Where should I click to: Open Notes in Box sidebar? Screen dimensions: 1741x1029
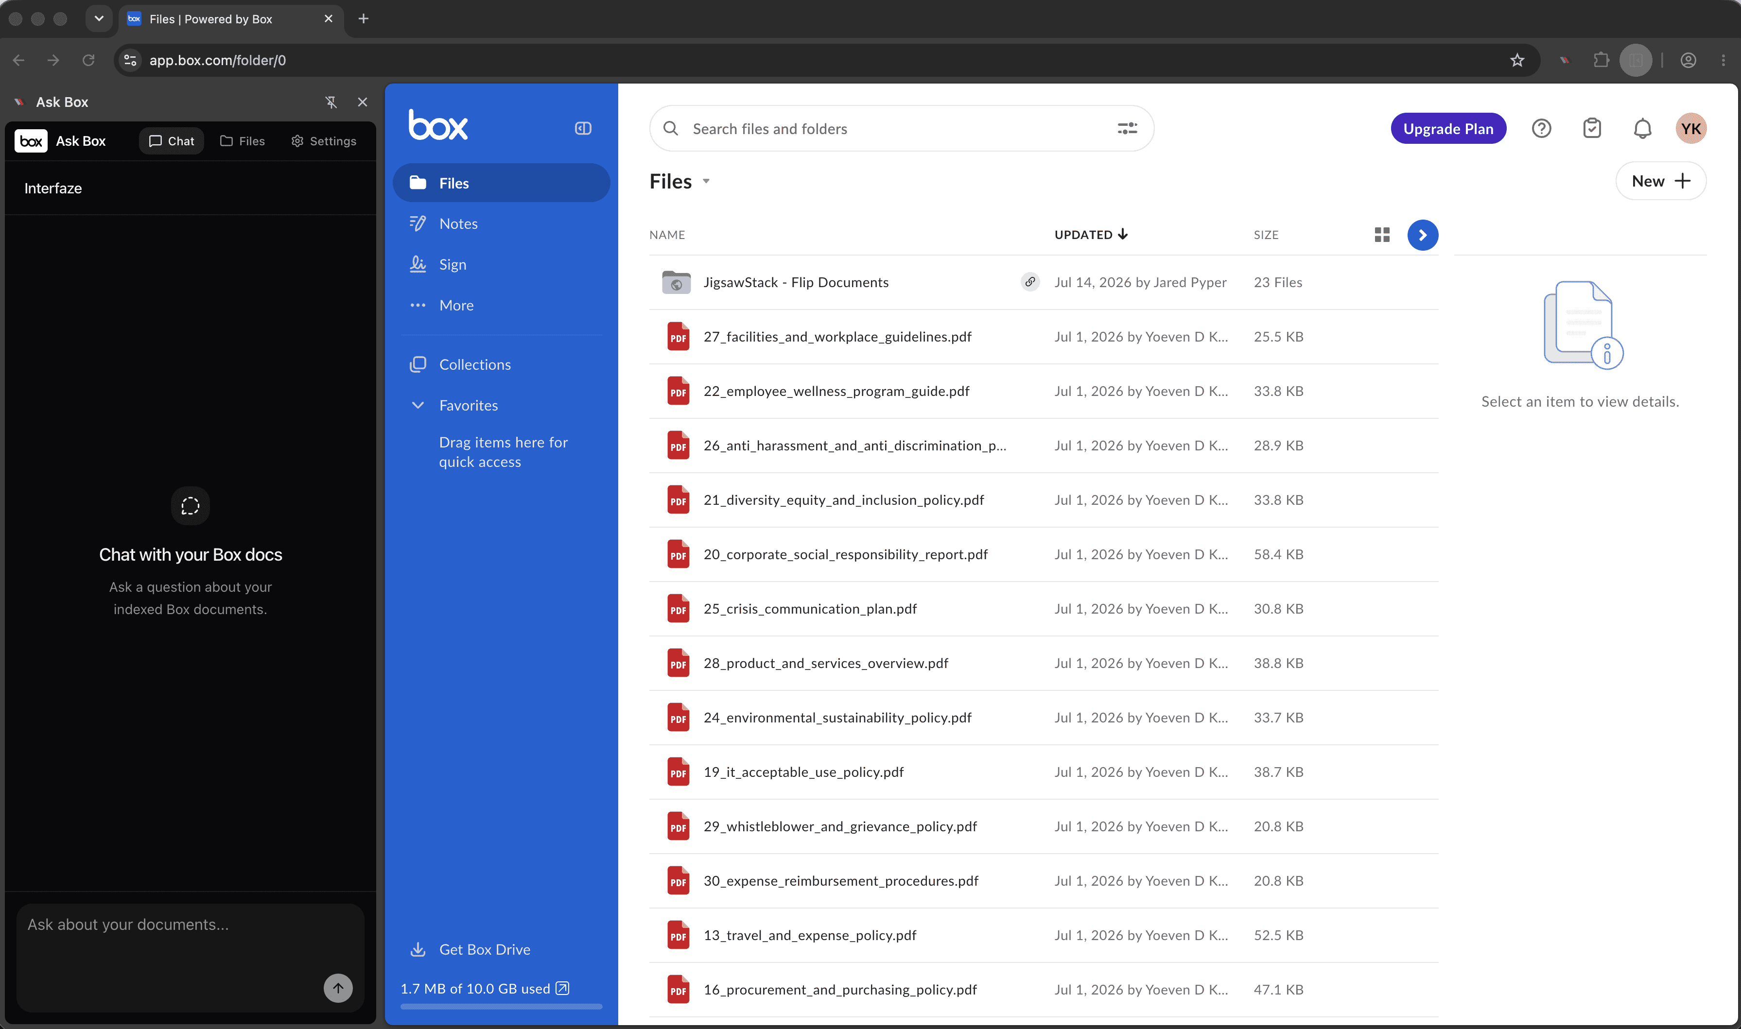point(501,223)
